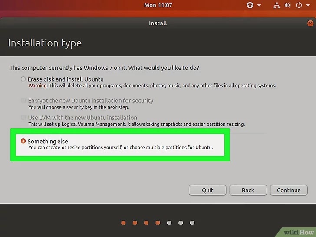Image resolution: width=316 pixels, height=237 pixels.
Task: Click the volume speaker icon
Action: pos(287,5)
